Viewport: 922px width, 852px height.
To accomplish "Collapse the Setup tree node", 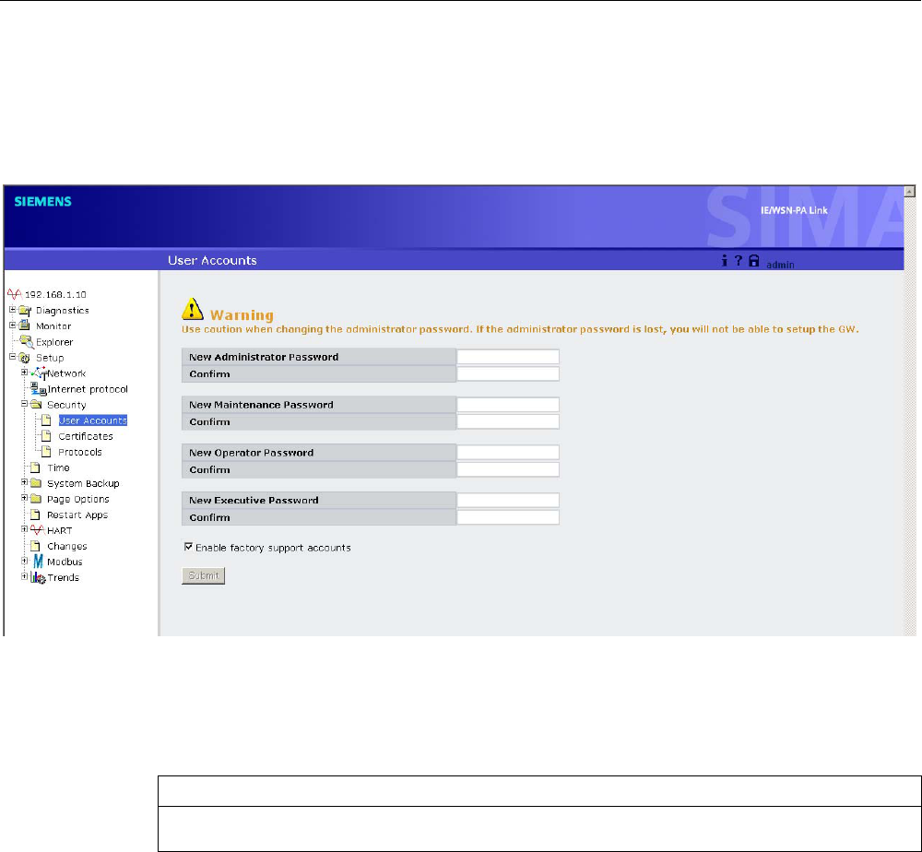I will pos(12,356).
